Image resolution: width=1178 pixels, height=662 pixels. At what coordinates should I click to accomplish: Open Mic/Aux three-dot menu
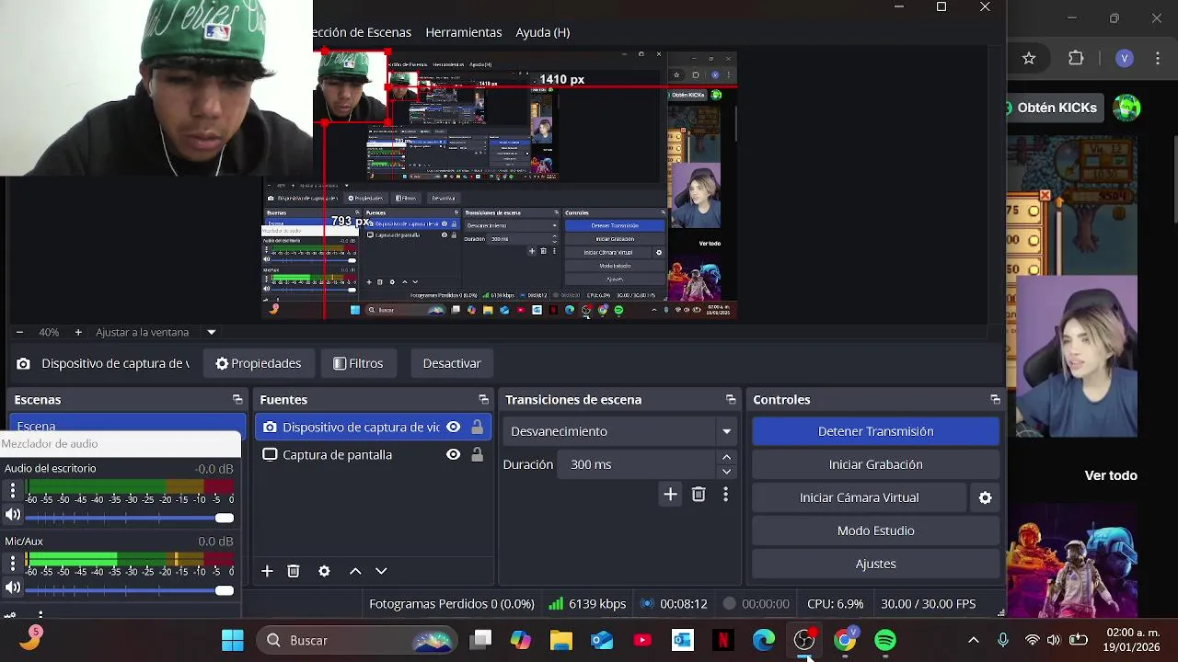13,562
